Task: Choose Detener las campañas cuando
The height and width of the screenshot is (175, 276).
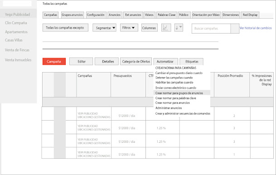Action: point(174,78)
